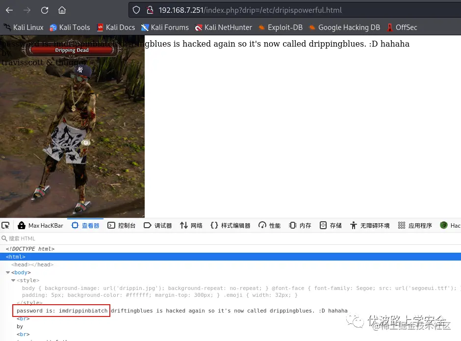The height and width of the screenshot is (341, 461).
Task: Switch to the Debugger (调试器) tab
Action: pyautogui.click(x=158, y=226)
